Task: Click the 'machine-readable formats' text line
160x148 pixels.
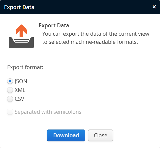Action: (90, 42)
